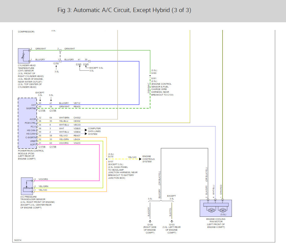Click the G104 ground symbol
286x248 pixels.
tap(150, 221)
